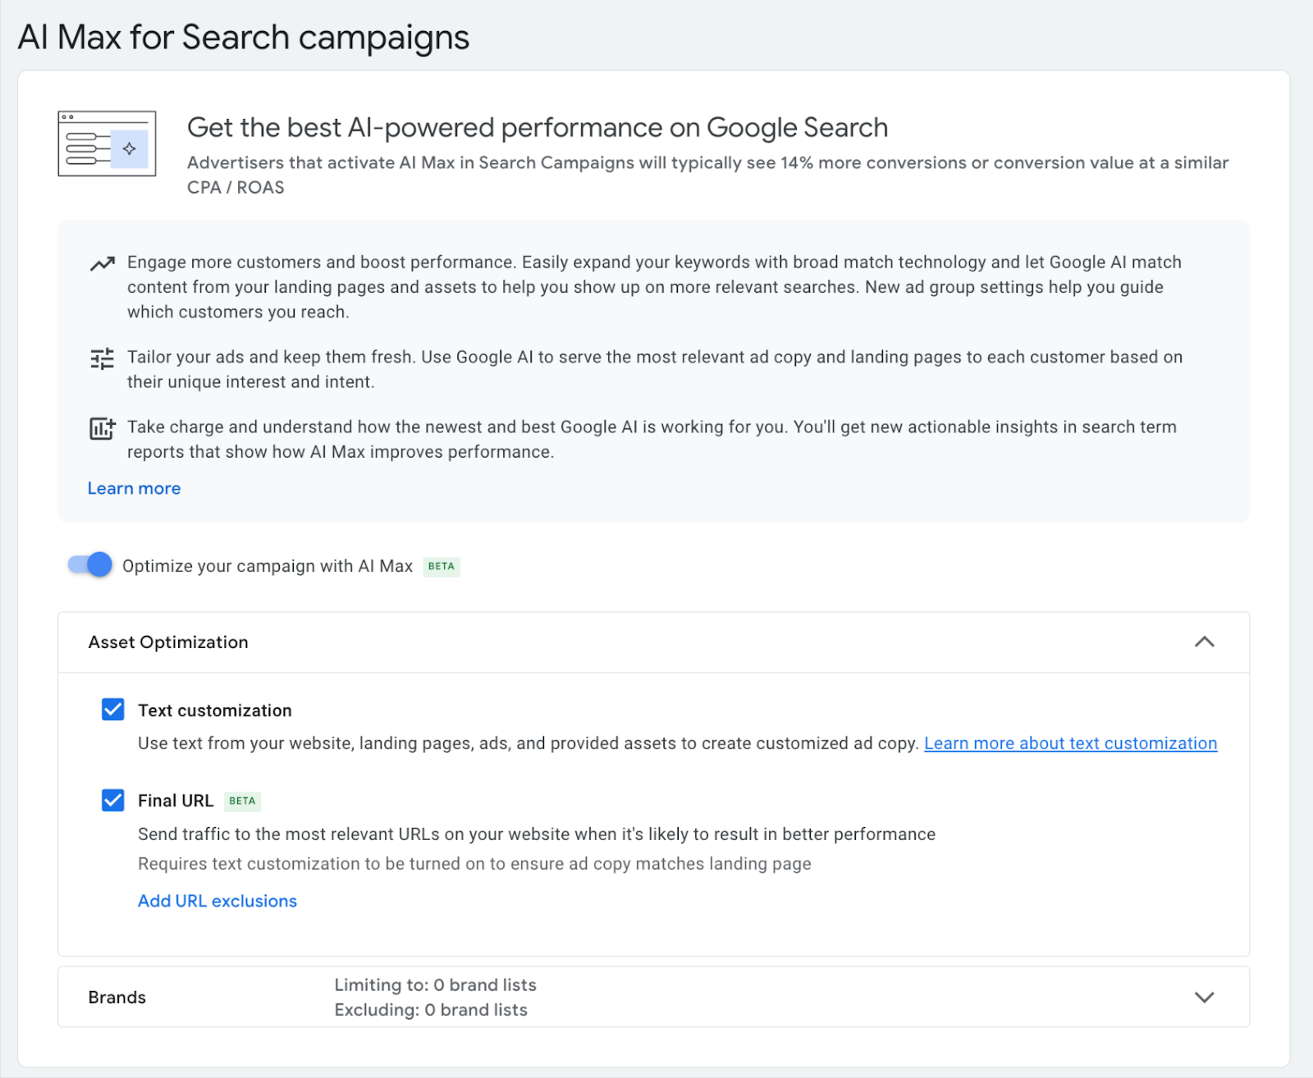Click the Final URL label
The height and width of the screenshot is (1078, 1313).
[176, 801]
